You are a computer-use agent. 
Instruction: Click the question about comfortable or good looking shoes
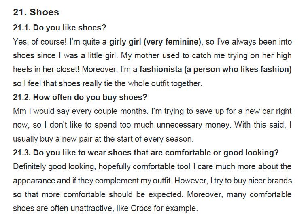click(x=146, y=153)
